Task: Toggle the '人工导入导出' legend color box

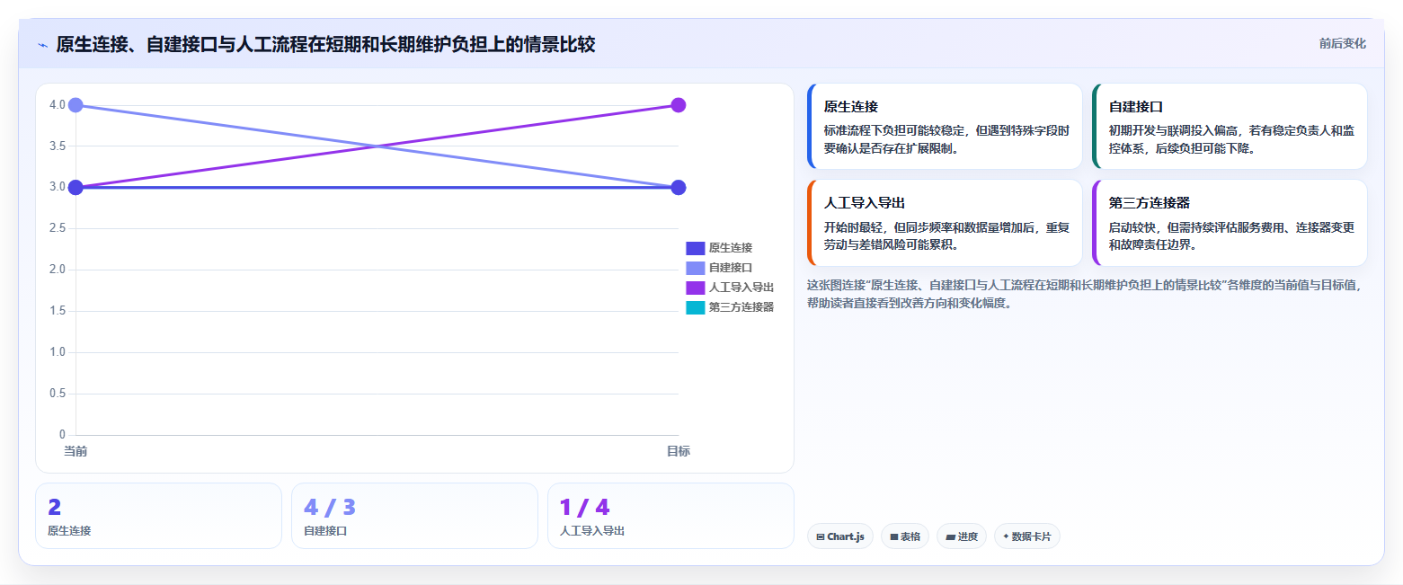Action: click(695, 288)
